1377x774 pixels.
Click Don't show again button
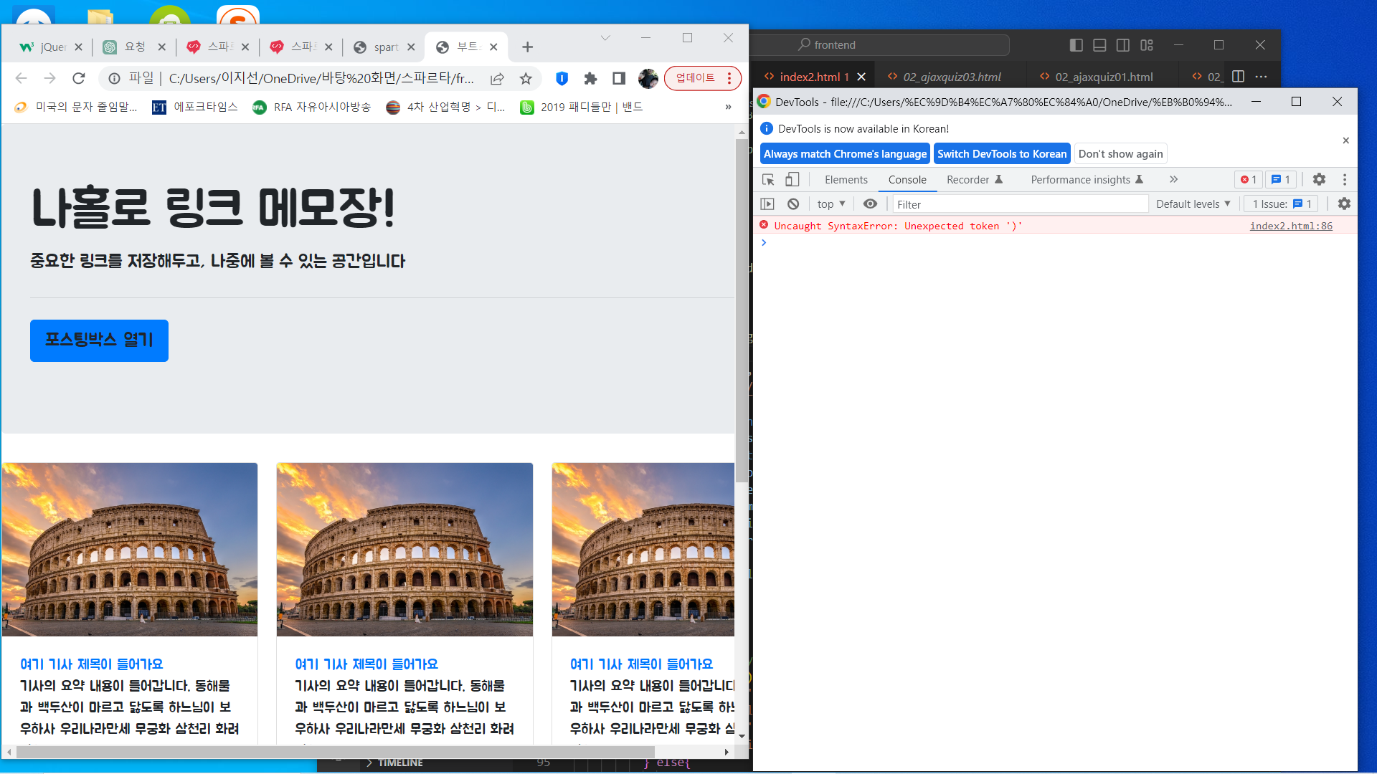[1120, 154]
